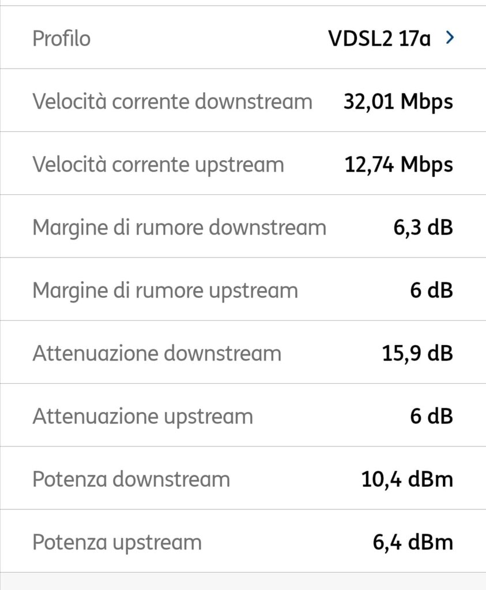Image resolution: width=486 pixels, height=590 pixels.
Task: Tap Velocità corrente upstream label
Action: 158,164
